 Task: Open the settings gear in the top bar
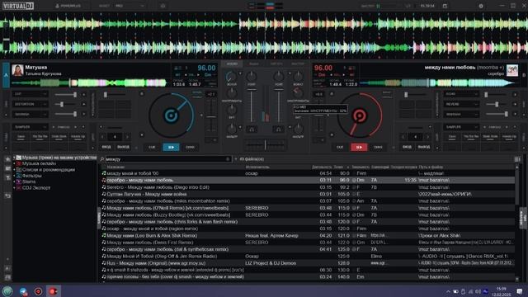point(481,6)
